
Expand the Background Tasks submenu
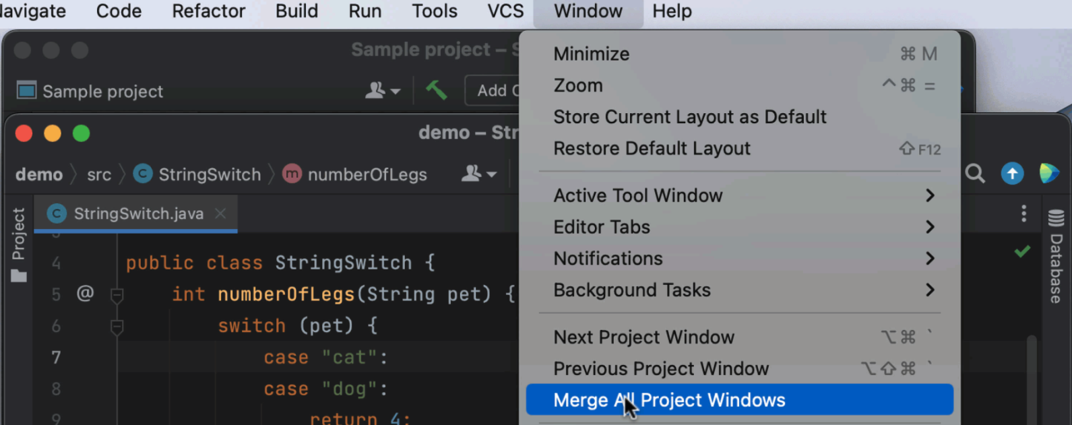739,290
